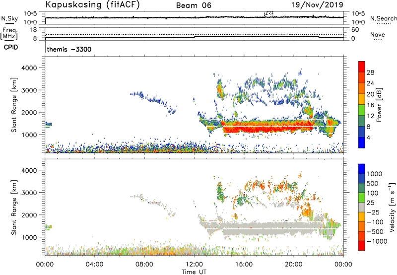Image resolution: width=397 pixels, height=275 pixels.
Task: Pick the red bottom segment of Velocity colorbar
Action: pos(362,246)
